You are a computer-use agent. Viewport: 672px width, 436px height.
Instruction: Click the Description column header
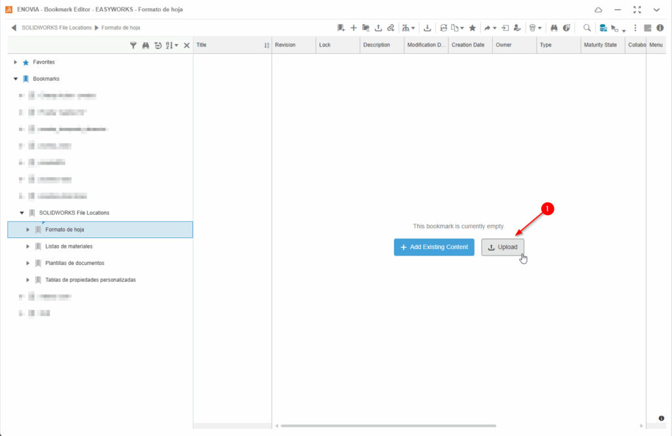[x=382, y=45]
